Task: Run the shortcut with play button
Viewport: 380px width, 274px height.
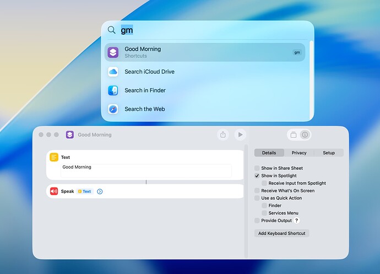Action: tap(240, 135)
